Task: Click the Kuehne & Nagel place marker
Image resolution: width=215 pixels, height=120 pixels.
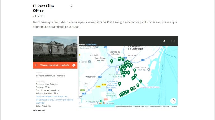Action: 149,69
